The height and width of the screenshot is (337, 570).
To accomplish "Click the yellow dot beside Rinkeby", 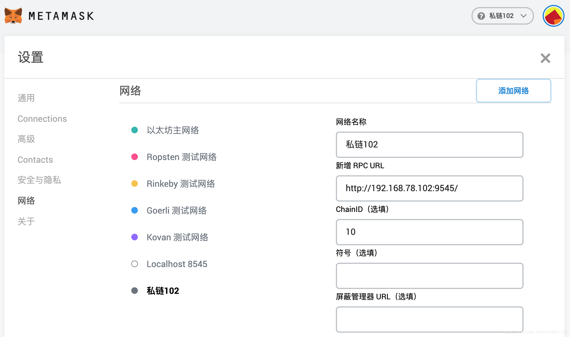I will coord(135,184).
